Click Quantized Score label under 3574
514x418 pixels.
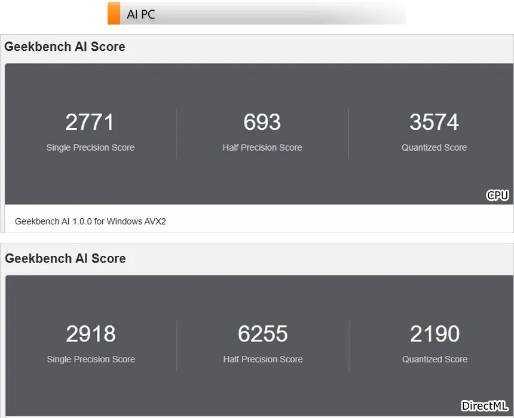click(x=434, y=148)
